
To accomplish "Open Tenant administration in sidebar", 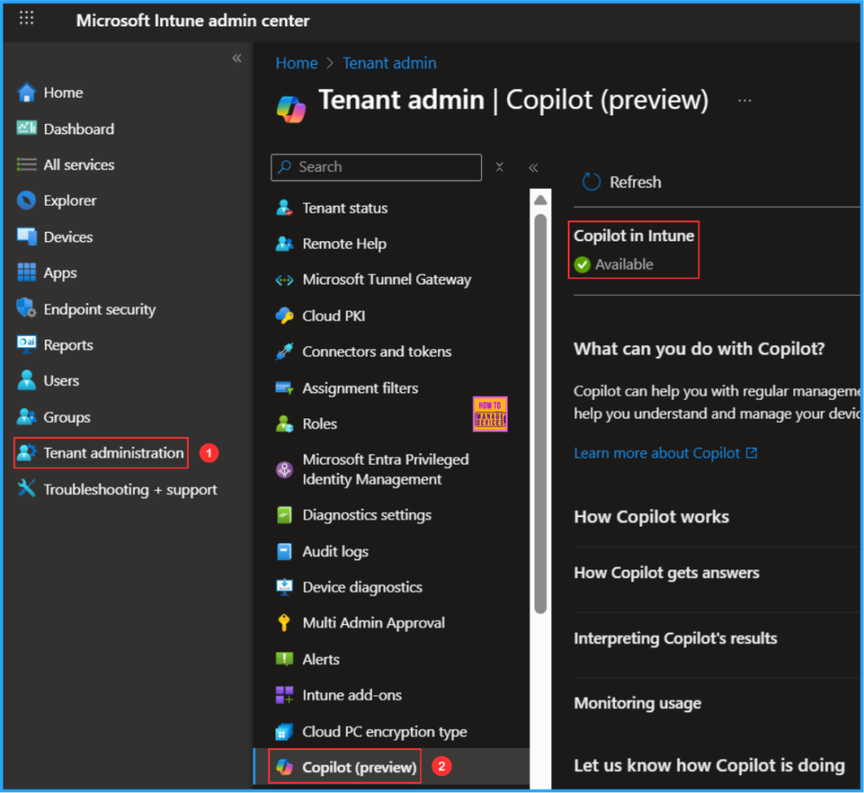I will [113, 453].
